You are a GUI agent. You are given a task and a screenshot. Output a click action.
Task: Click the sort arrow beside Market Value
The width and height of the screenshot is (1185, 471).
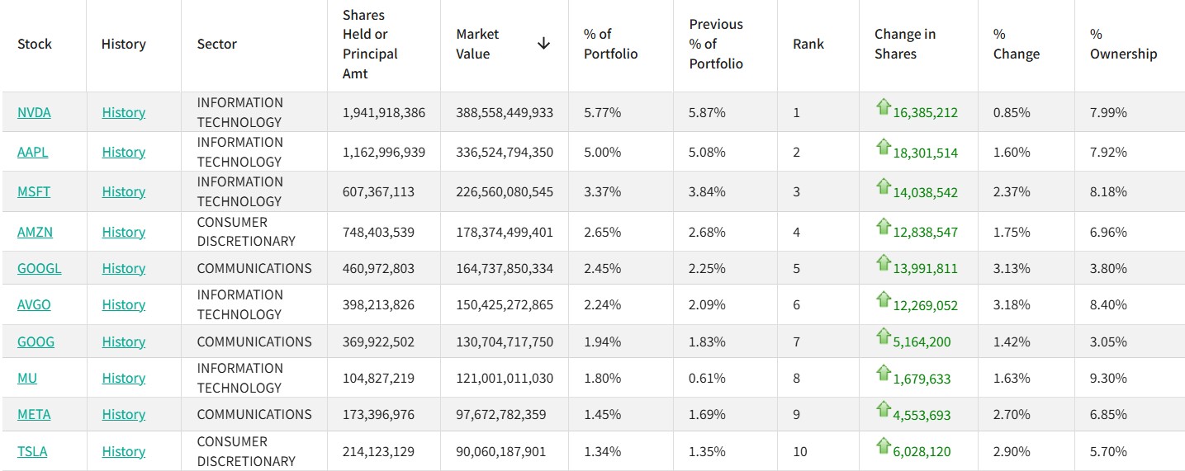[x=543, y=44]
